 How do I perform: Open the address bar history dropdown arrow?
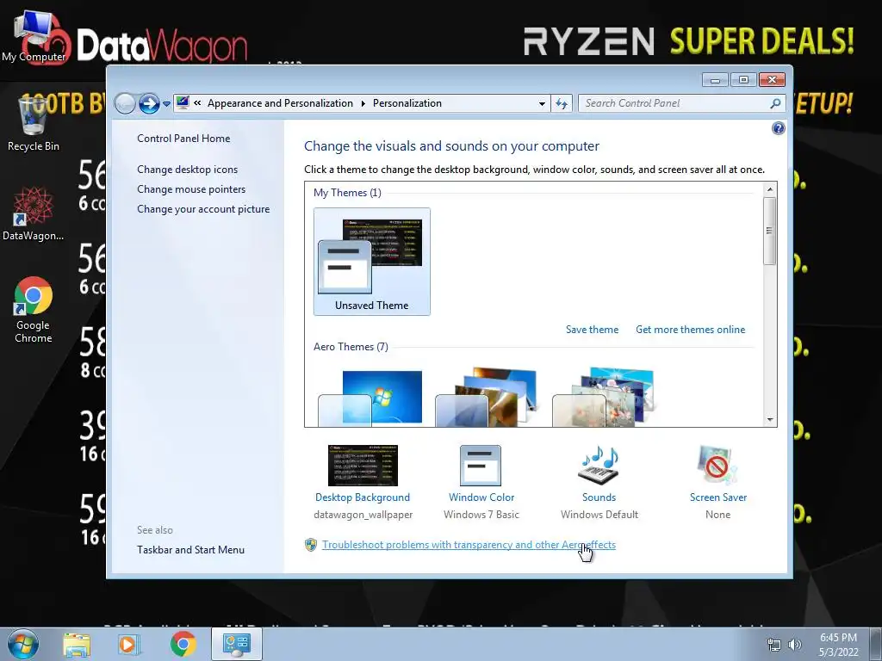coord(542,103)
